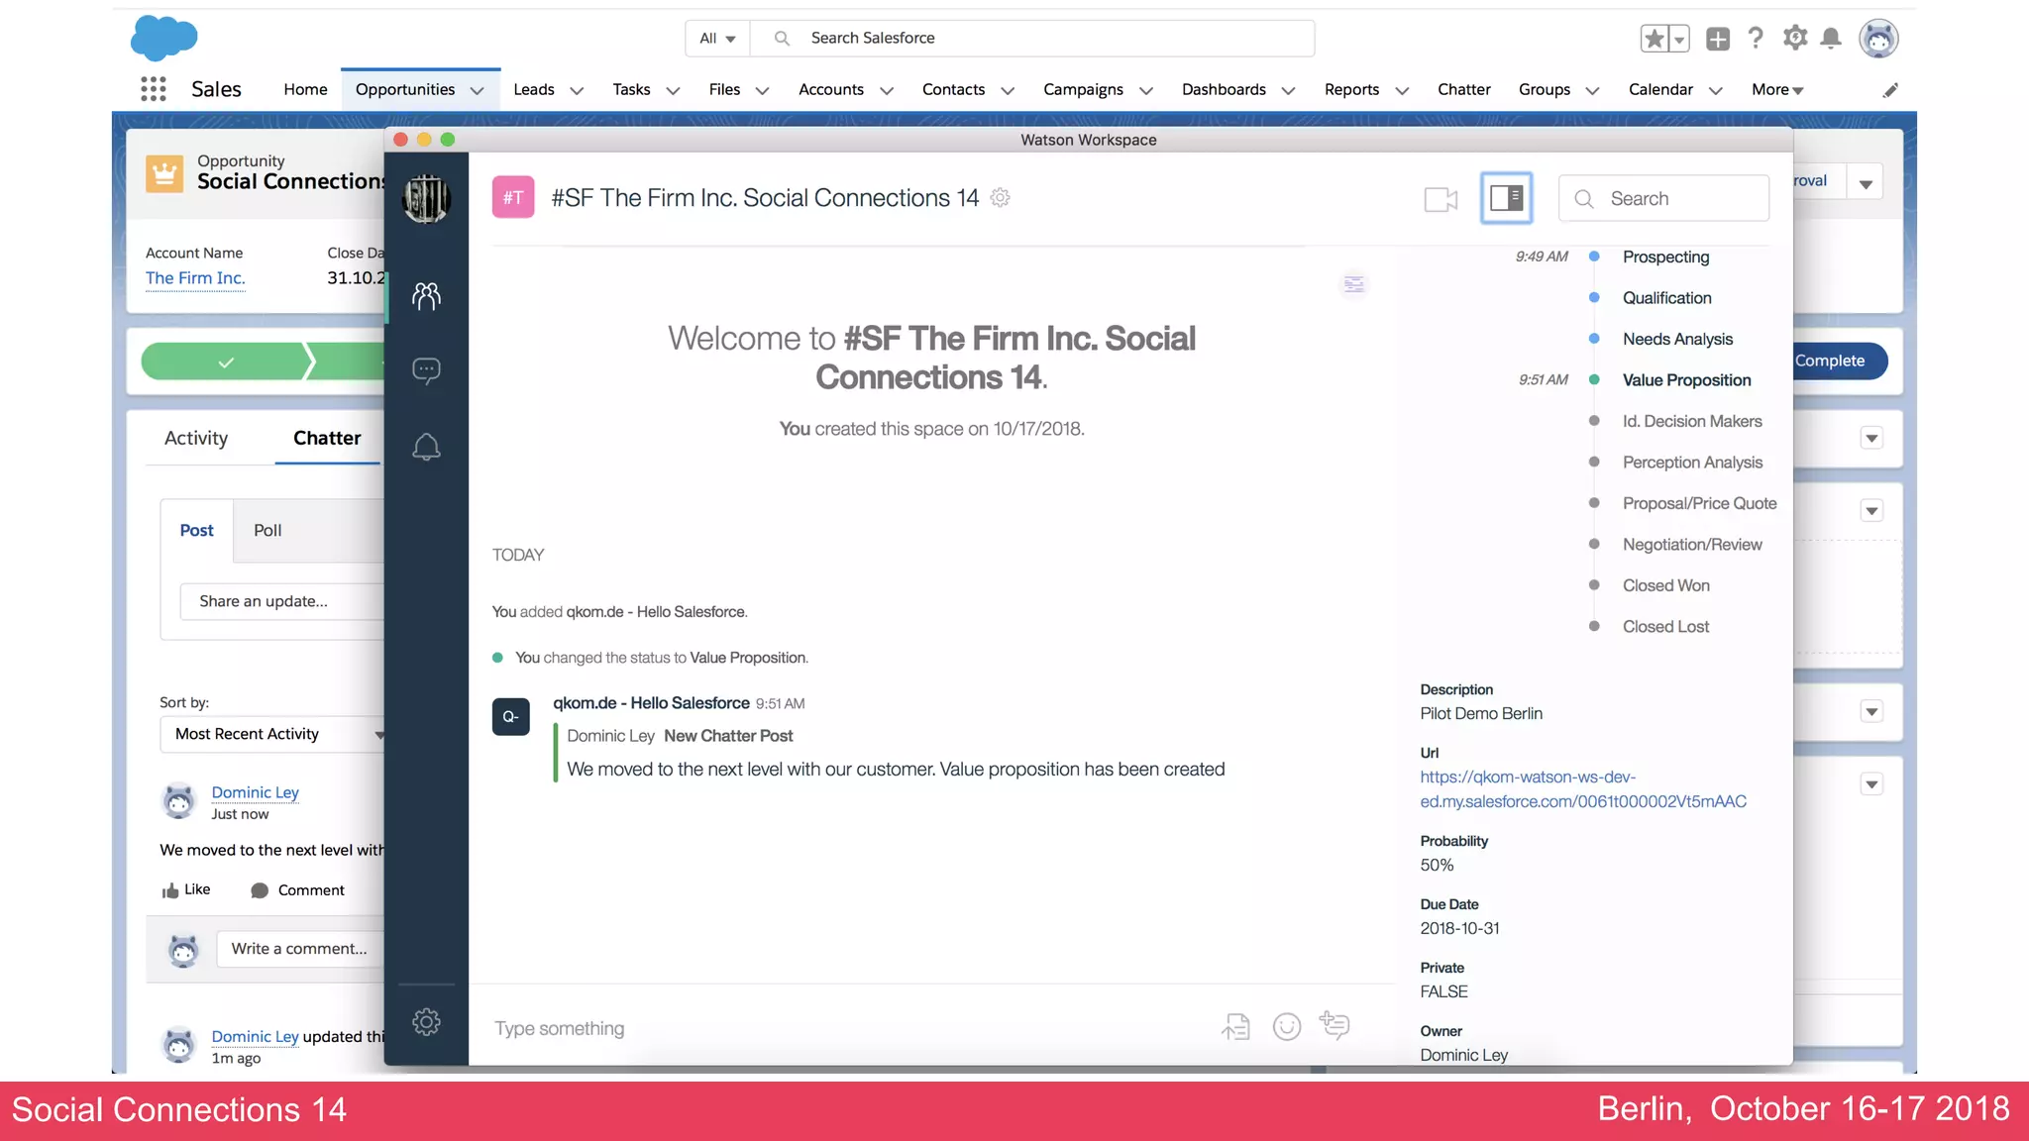This screenshot has height=1141, width=2029.
Task: Click the Q- bot avatar in message
Action: pos(511,716)
